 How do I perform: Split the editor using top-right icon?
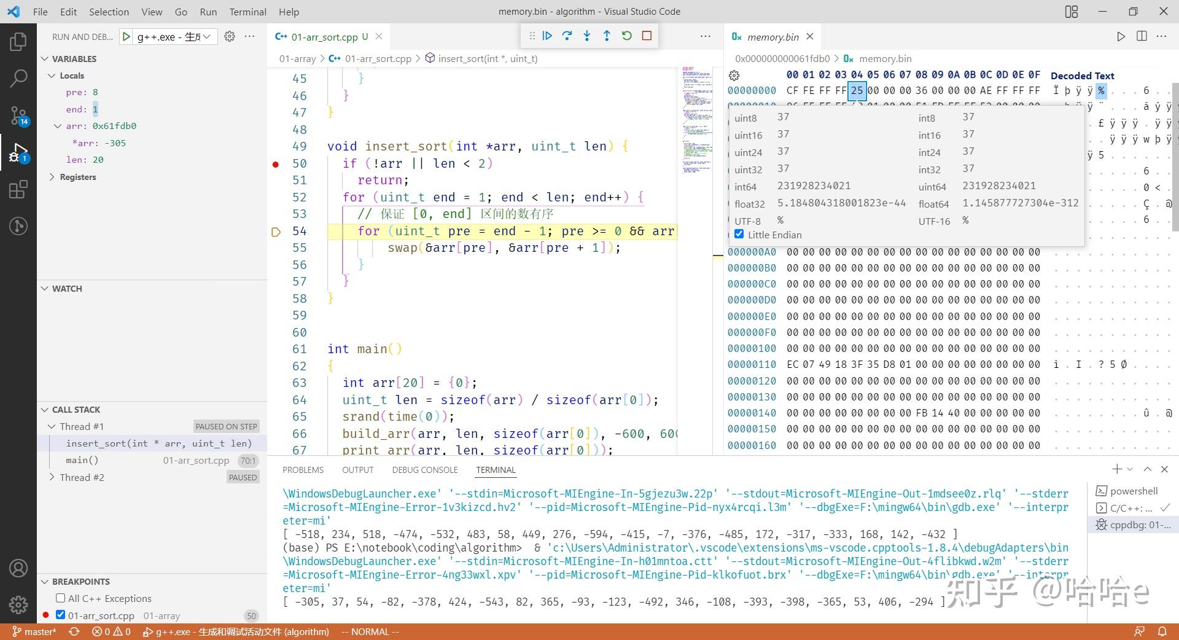[x=1142, y=36]
